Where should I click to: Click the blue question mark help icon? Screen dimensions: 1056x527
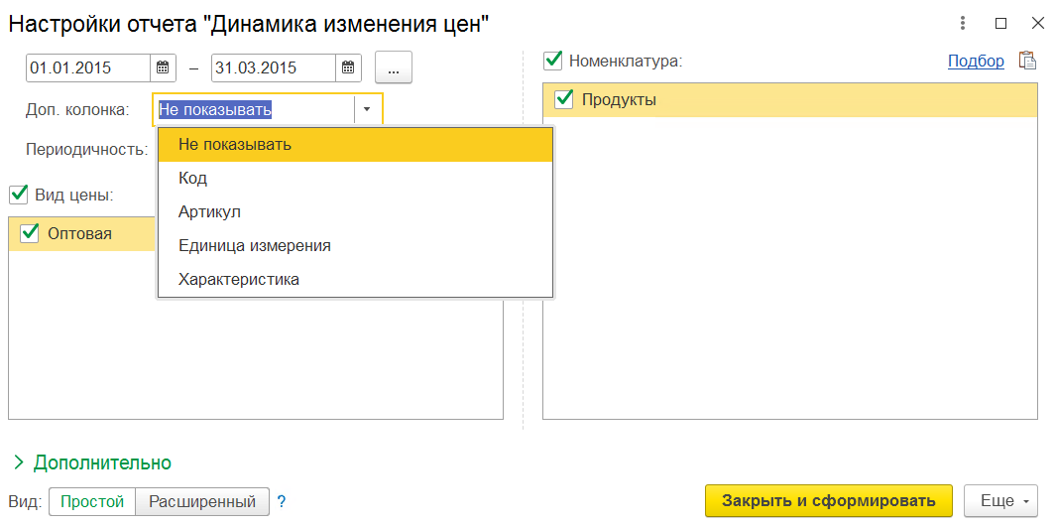click(x=282, y=501)
